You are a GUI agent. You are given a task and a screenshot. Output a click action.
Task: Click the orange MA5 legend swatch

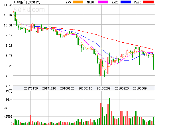[78, 2]
